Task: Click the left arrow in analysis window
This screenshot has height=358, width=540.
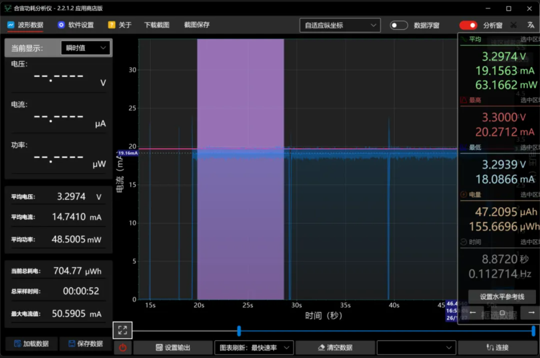Action: (473, 312)
